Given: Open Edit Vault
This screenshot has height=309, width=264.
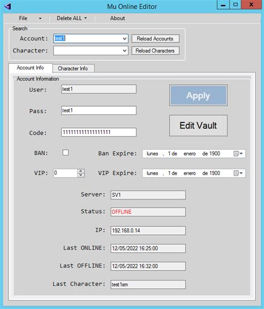Looking at the screenshot, I should 198,126.
